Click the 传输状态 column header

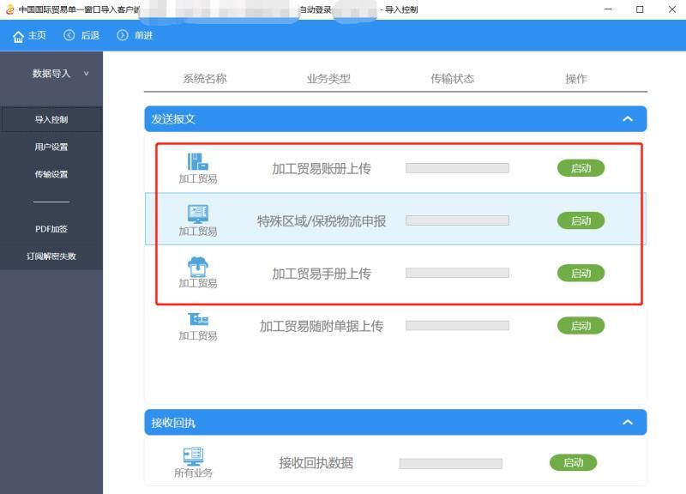pos(452,79)
